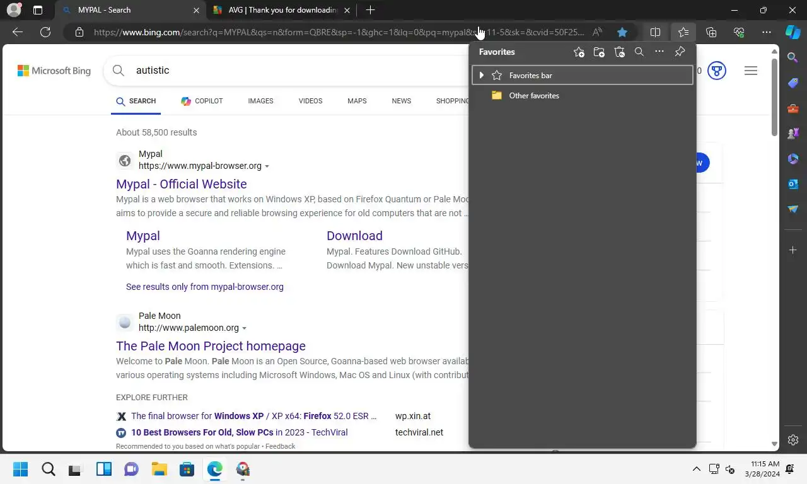Select the IMAGES search tab
The image size is (807, 484).
point(260,101)
